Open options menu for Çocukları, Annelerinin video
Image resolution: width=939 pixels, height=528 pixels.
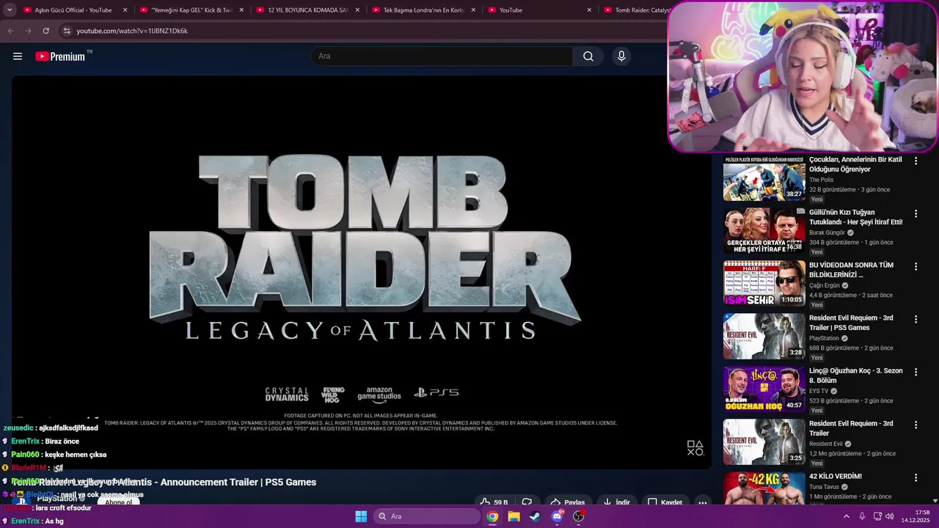point(916,161)
